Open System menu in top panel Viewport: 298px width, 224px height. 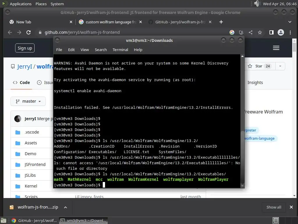click(57, 4)
